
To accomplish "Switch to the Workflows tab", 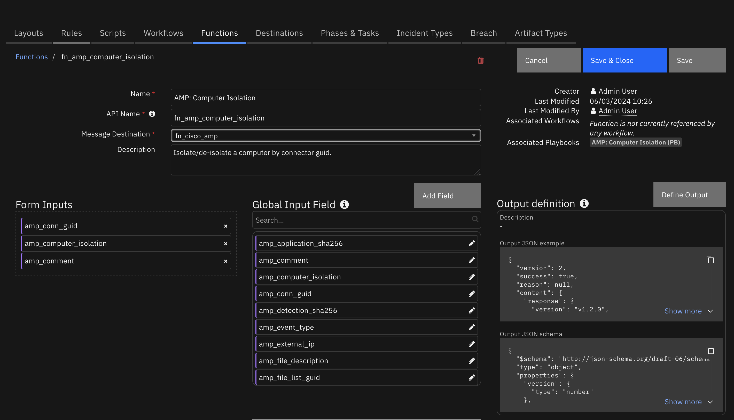I will click(163, 33).
